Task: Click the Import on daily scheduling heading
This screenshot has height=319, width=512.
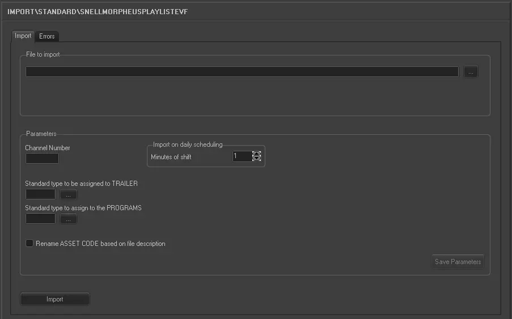Action: click(x=188, y=144)
